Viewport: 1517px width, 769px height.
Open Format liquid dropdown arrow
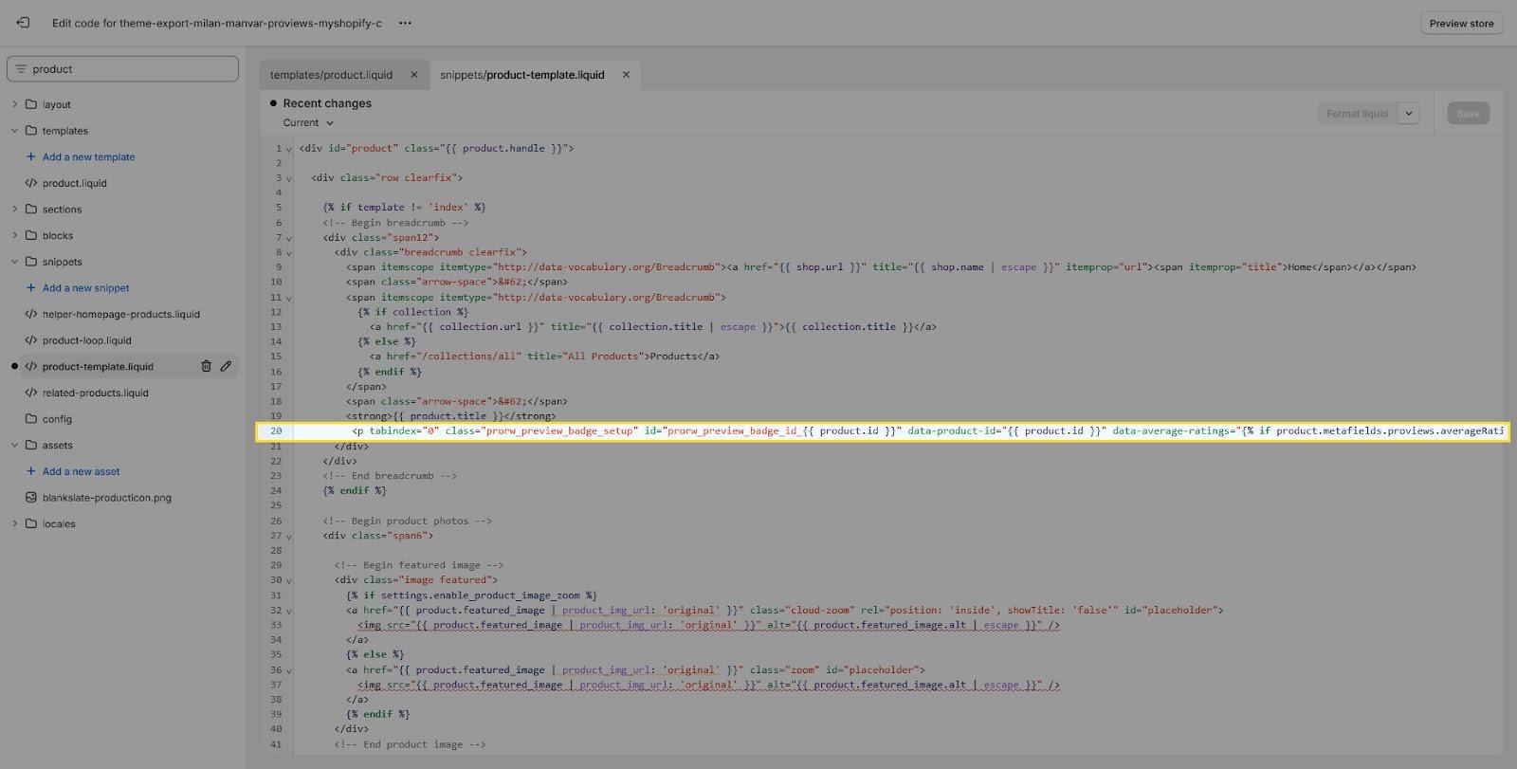(1409, 114)
